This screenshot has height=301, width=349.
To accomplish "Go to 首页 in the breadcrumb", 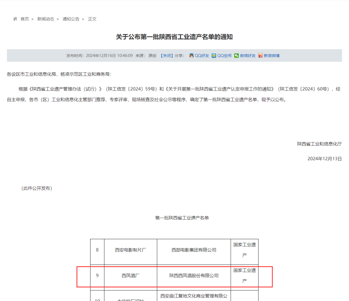I will point(25,19).
